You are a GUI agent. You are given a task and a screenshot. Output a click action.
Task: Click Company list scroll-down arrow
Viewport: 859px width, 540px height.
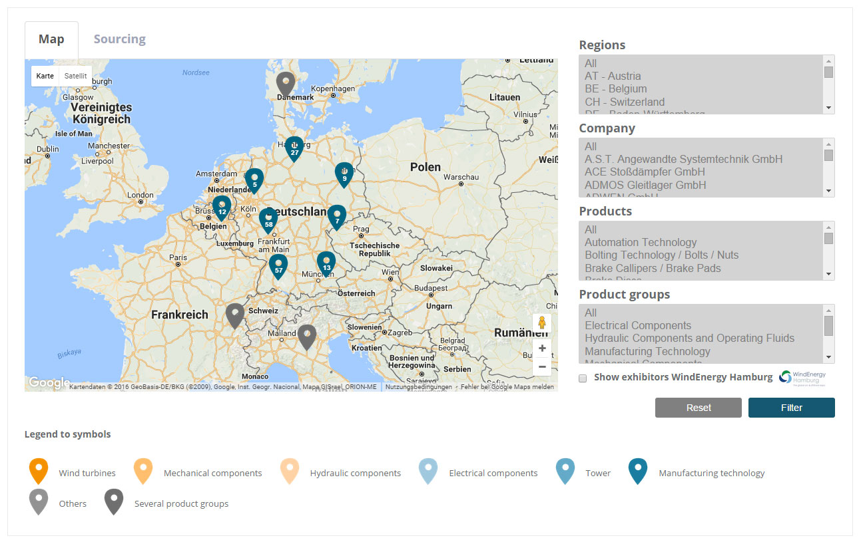point(828,191)
